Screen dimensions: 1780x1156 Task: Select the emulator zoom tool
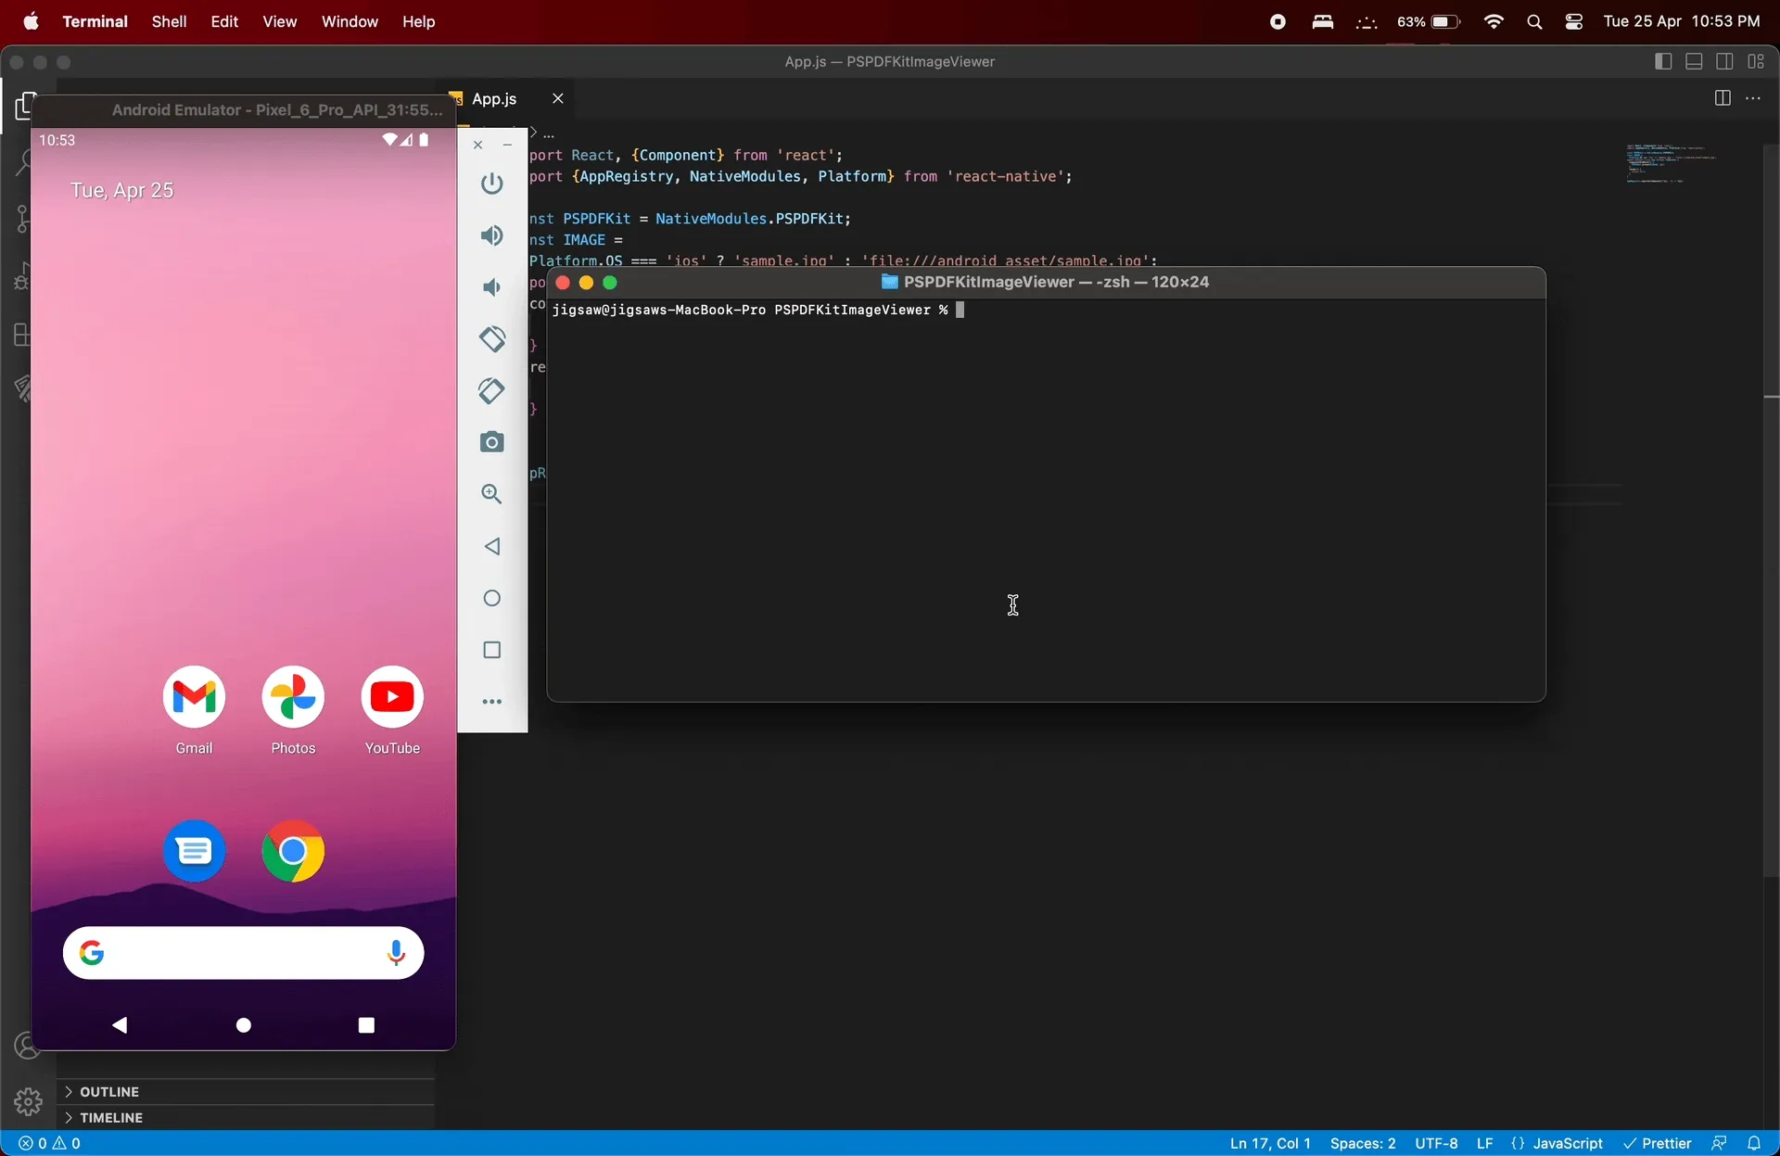492,494
